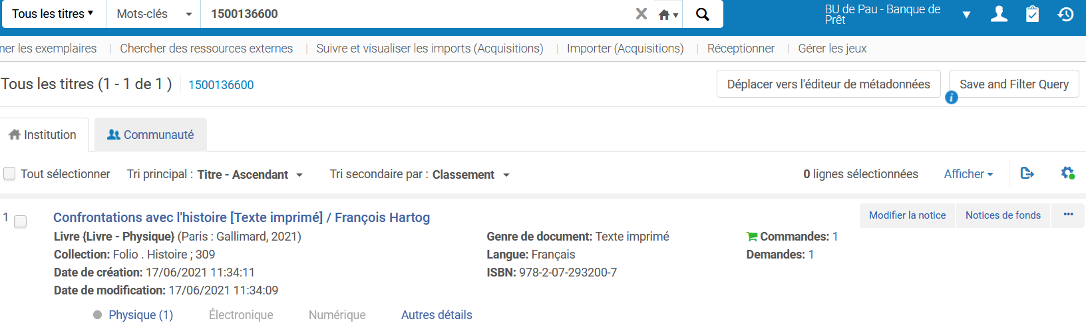Click the blue info icon badge
Screen dimensions: 1086x329
tap(952, 98)
